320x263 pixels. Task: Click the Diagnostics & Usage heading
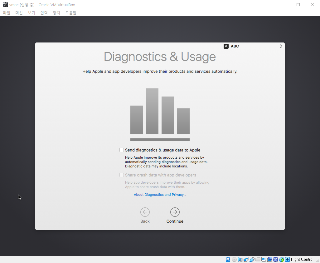[160, 57]
